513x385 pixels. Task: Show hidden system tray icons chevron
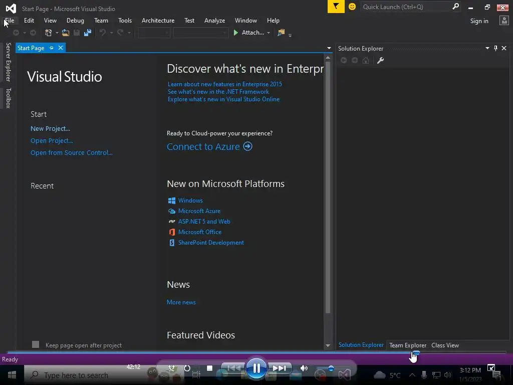[x=412, y=375]
